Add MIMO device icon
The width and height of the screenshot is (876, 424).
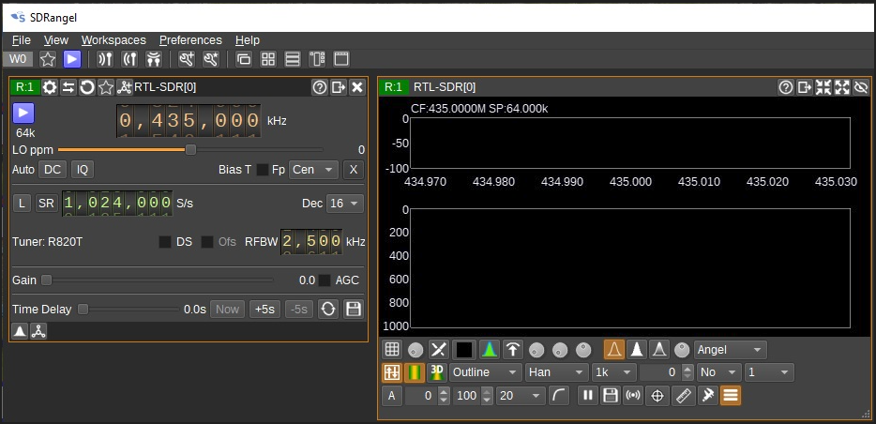(x=154, y=59)
